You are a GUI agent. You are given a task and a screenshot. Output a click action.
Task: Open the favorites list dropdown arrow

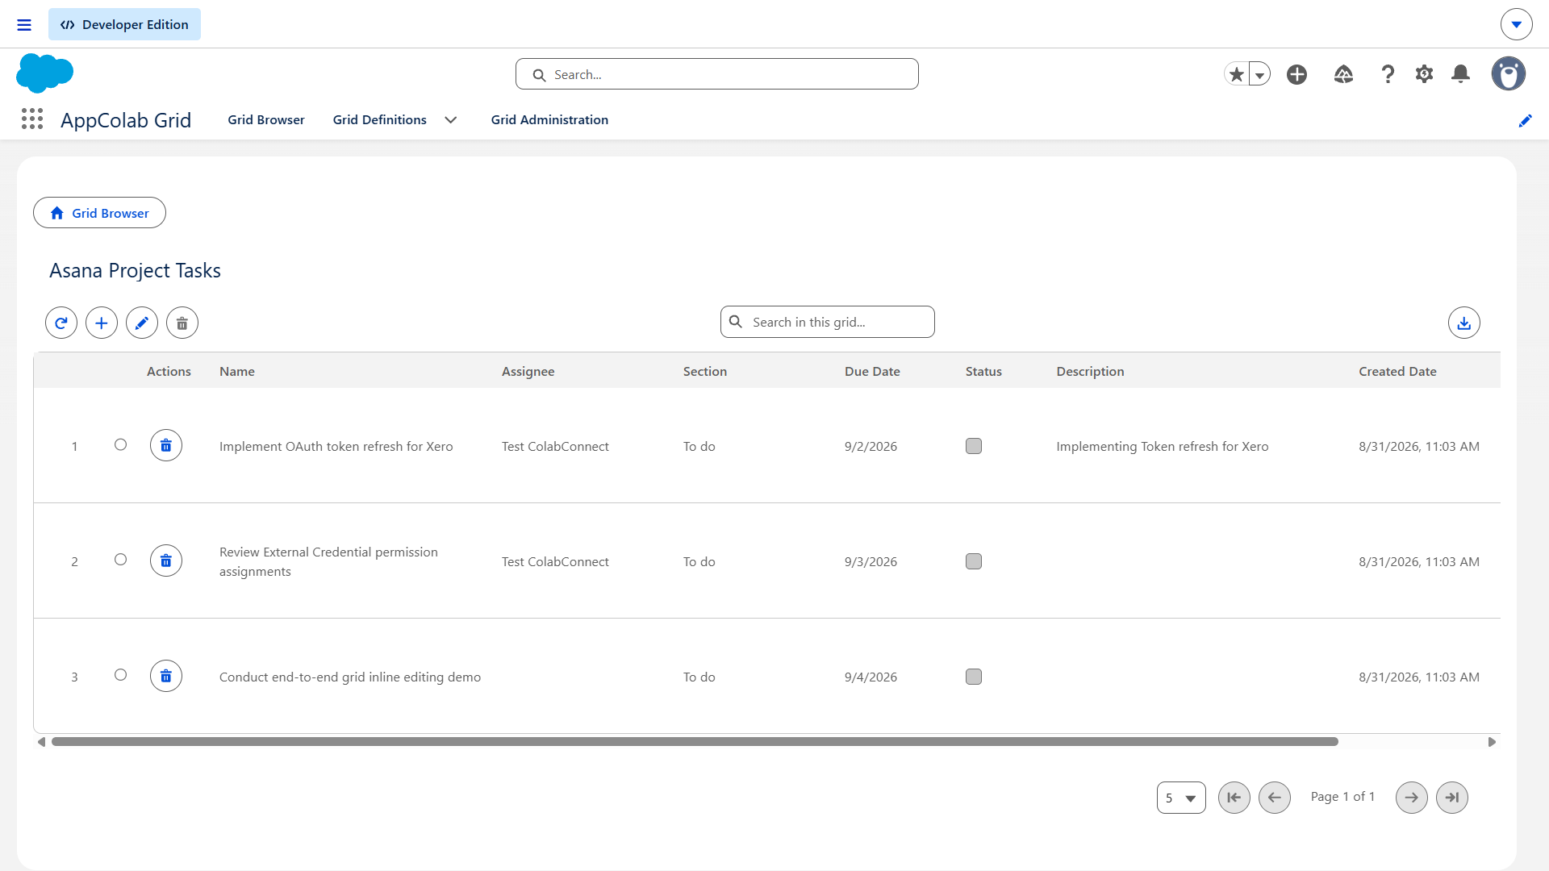click(x=1259, y=74)
